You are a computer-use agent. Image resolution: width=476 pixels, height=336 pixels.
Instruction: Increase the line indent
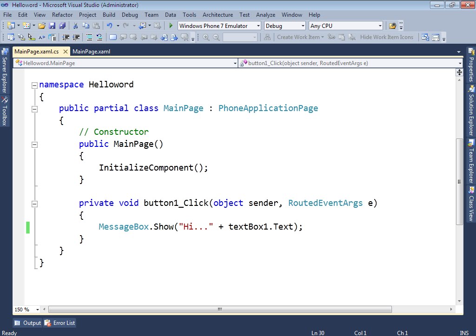pyautogui.click(x=76, y=37)
